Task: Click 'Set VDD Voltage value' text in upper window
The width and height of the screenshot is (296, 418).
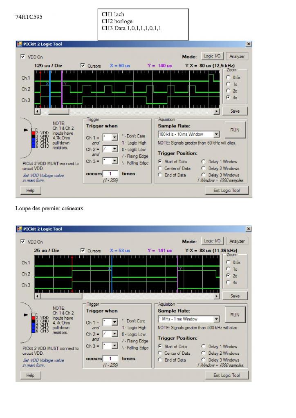Action: tap(43, 176)
